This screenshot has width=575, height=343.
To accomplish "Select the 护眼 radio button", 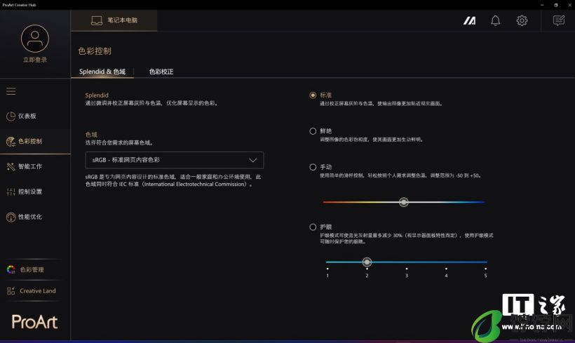I will pos(313,227).
